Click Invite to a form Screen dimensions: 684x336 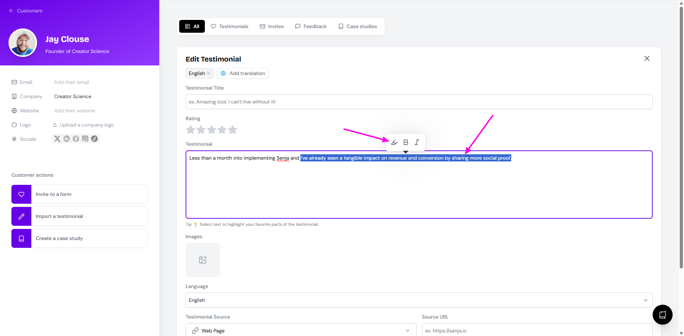[x=79, y=194]
